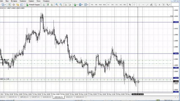Select the USDCAD,H1 chart tab
The height and width of the screenshot is (101, 180).
[58, 97]
